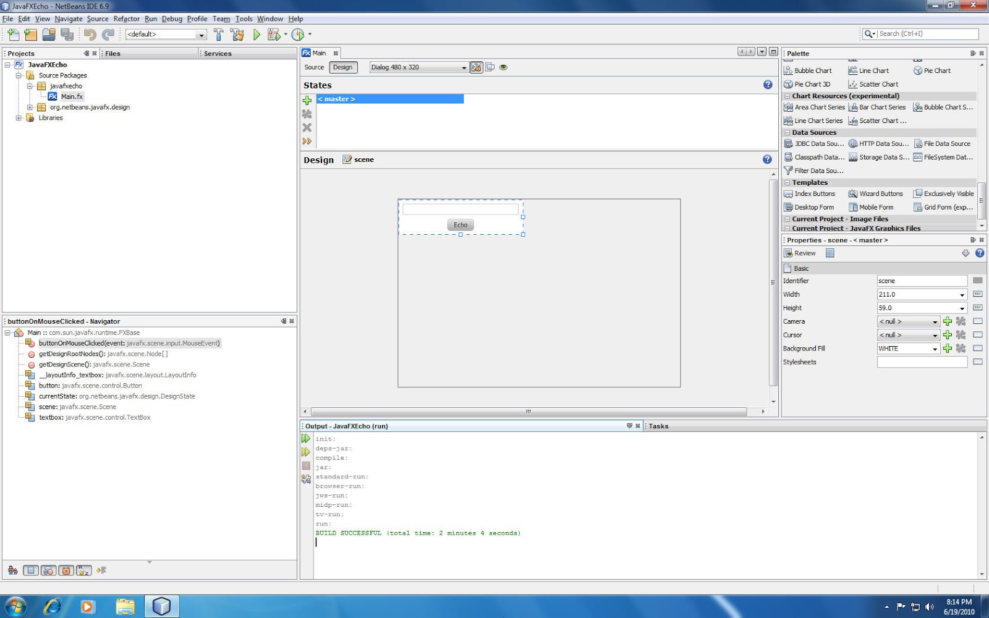Click the Bubble Chart palette item
989x618 pixels.
pyautogui.click(x=808, y=70)
